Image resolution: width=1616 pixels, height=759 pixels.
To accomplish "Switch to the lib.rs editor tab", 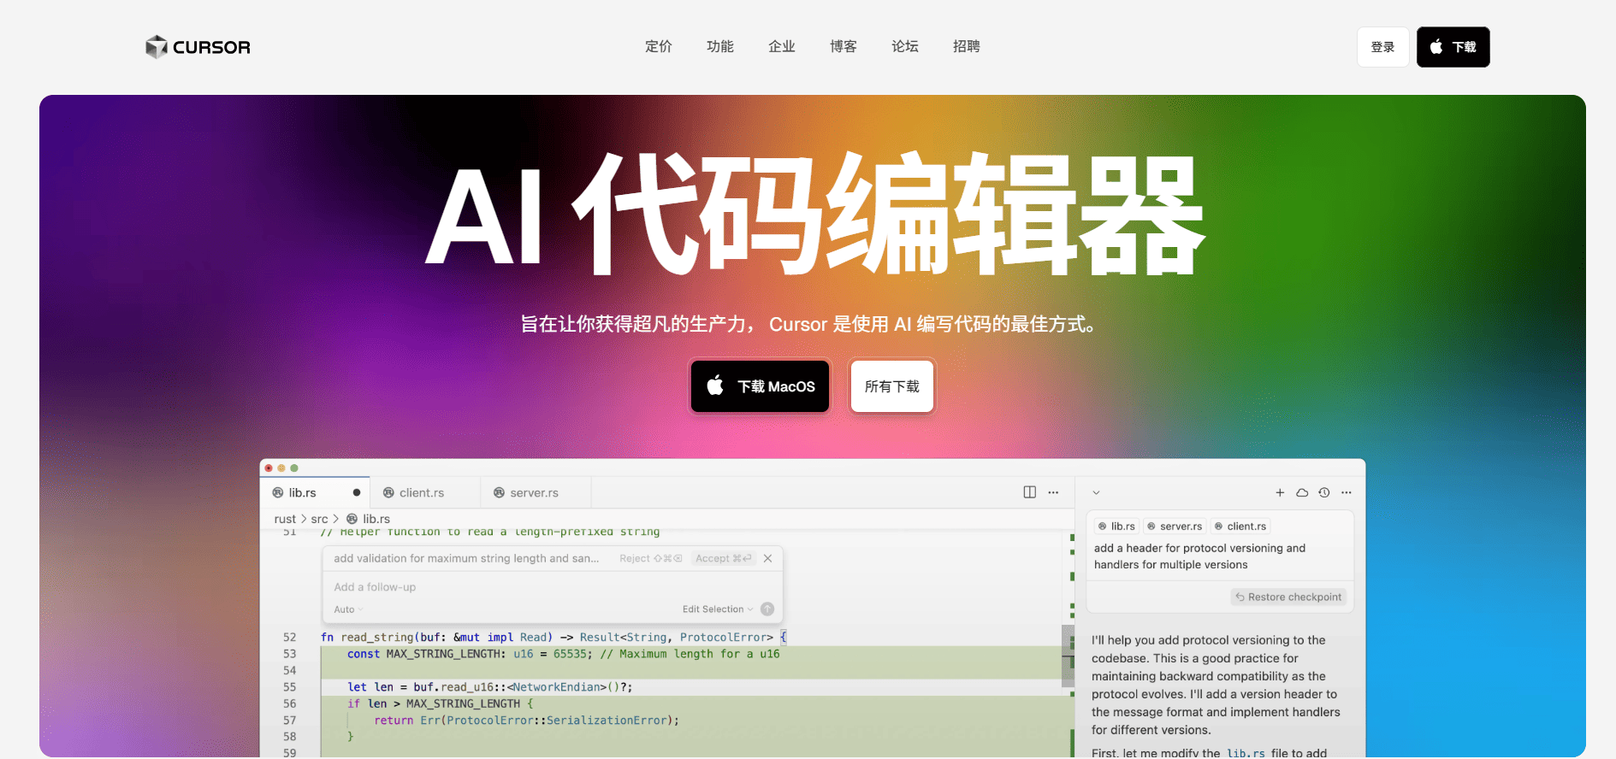I will [315, 492].
